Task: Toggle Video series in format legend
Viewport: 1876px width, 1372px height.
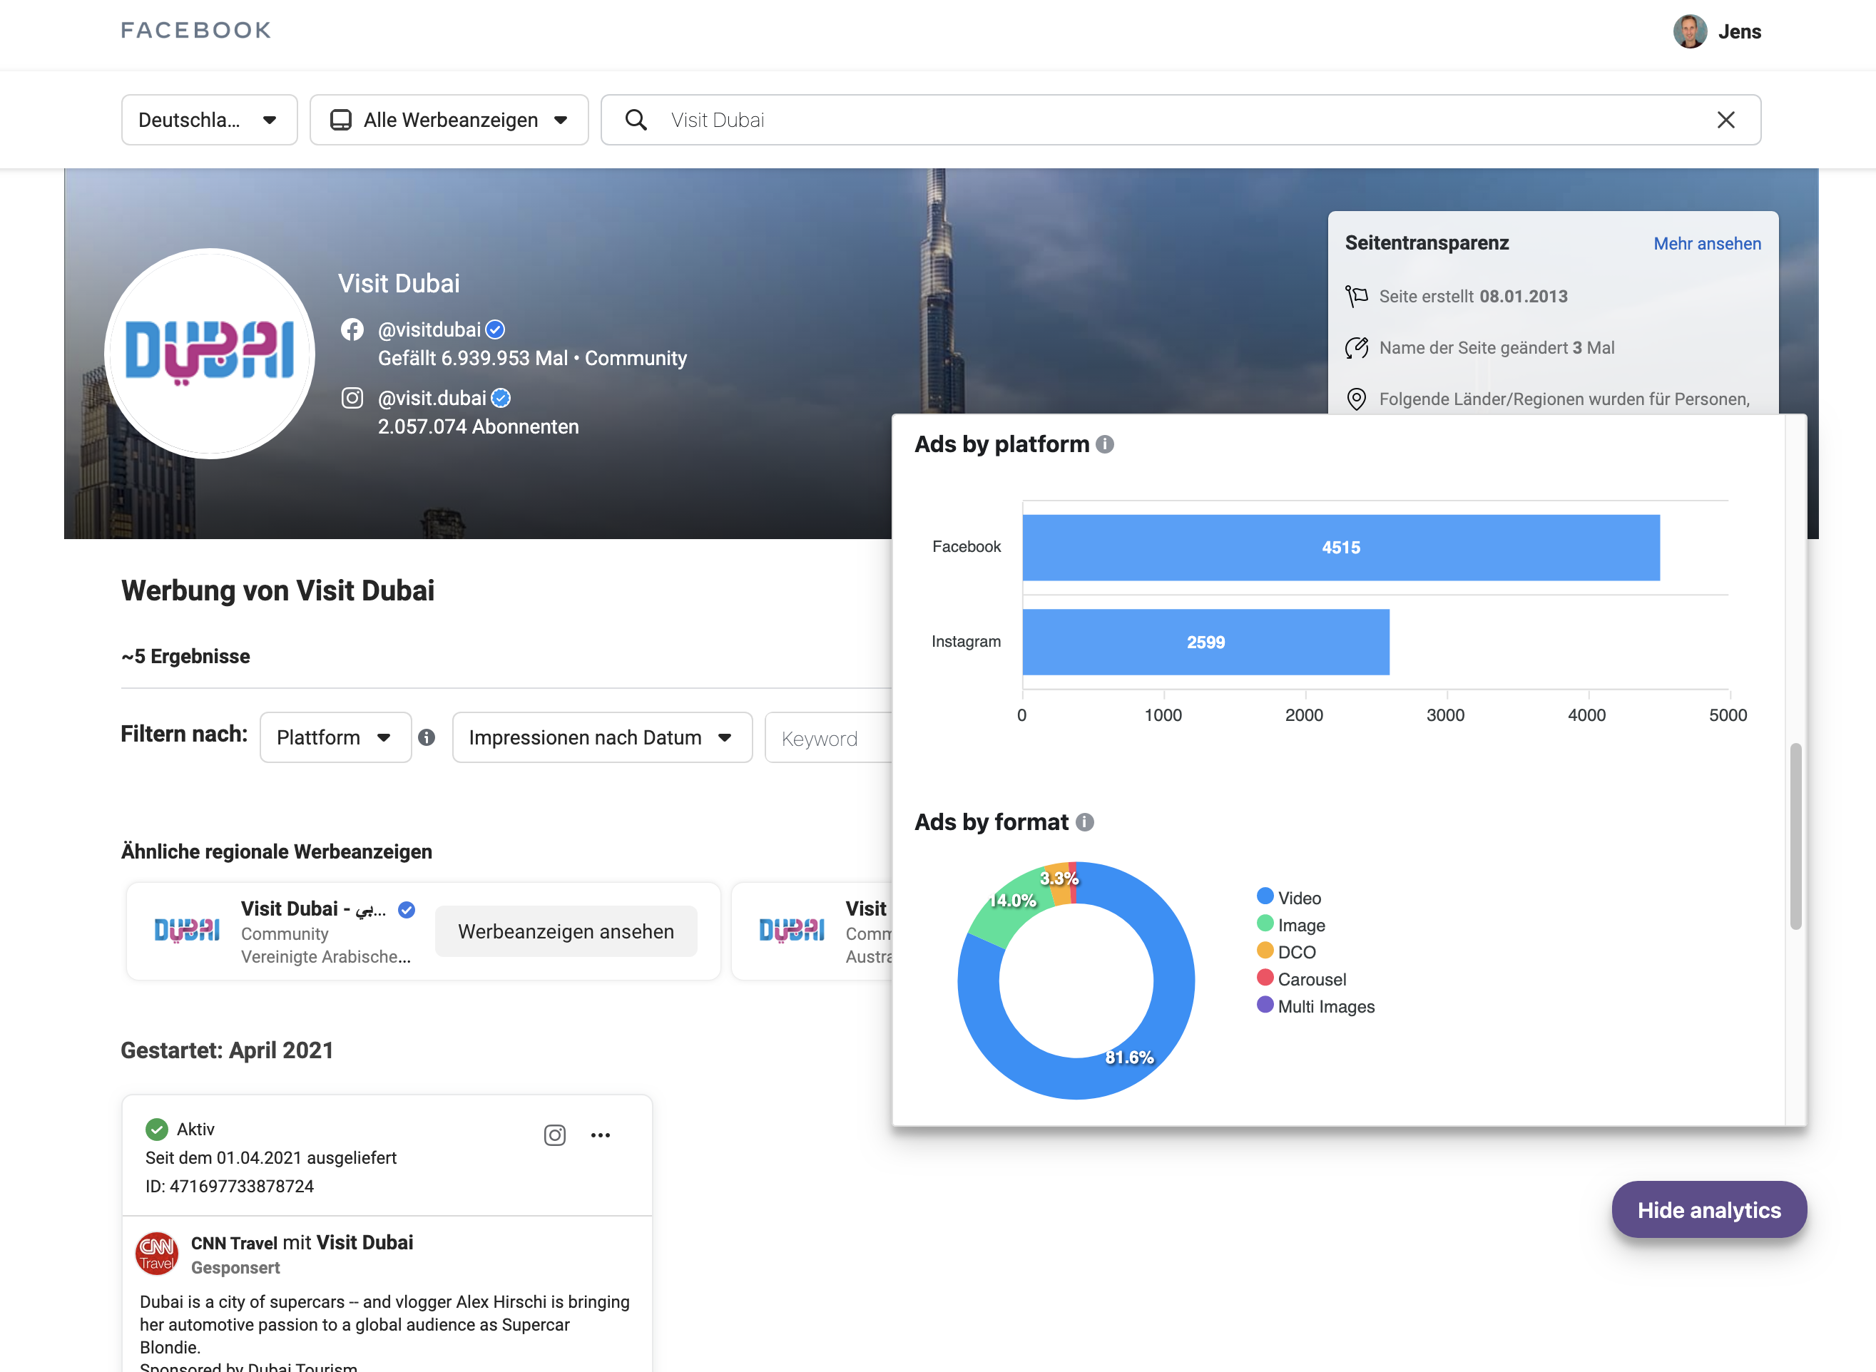Action: click(x=1289, y=898)
